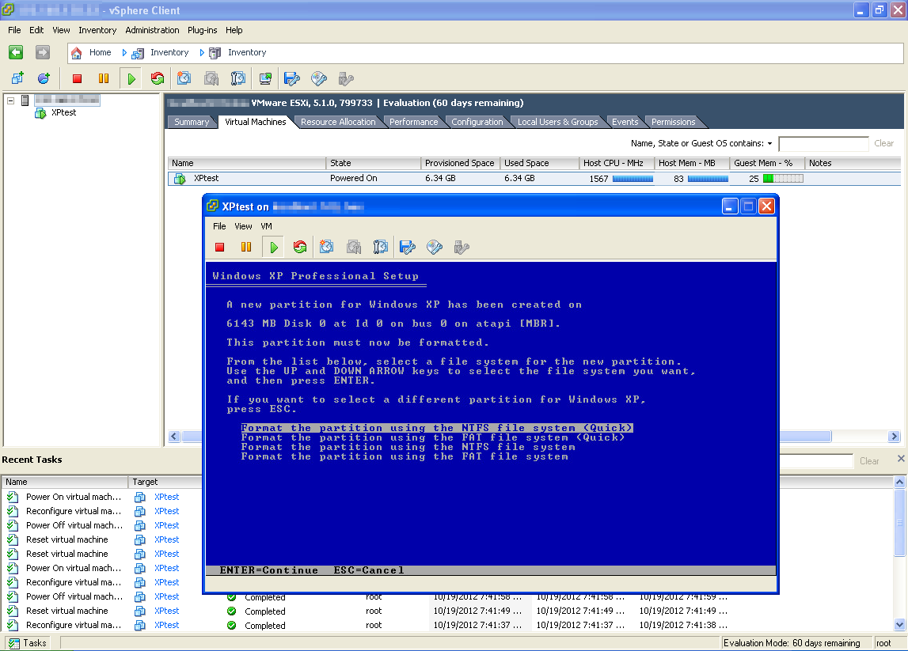Select XPtest in the inventory tree

pos(63,113)
